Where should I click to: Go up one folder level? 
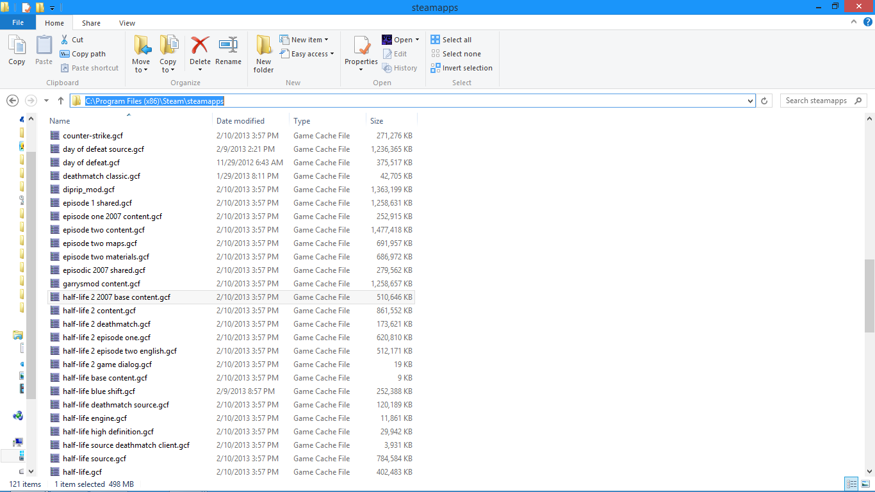(x=61, y=101)
